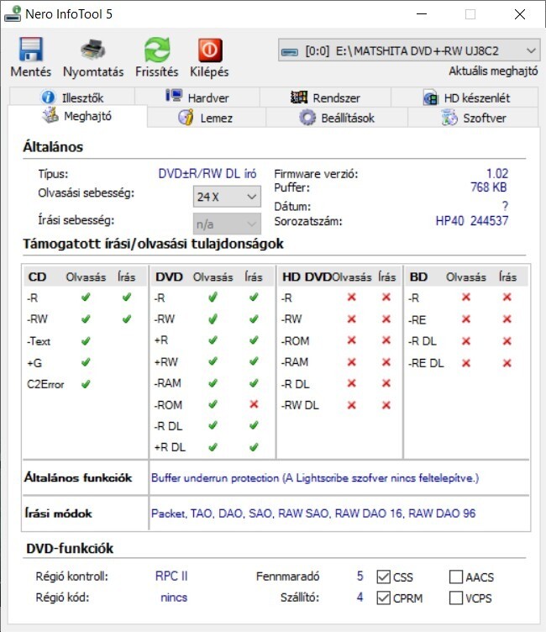Click the Régió kód value nincs
Screen dimensions: 546x632
[x=174, y=598]
